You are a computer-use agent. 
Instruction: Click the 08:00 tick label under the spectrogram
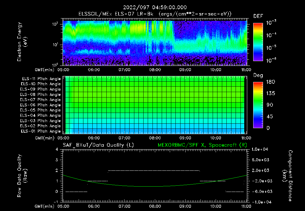(x=155, y=70)
